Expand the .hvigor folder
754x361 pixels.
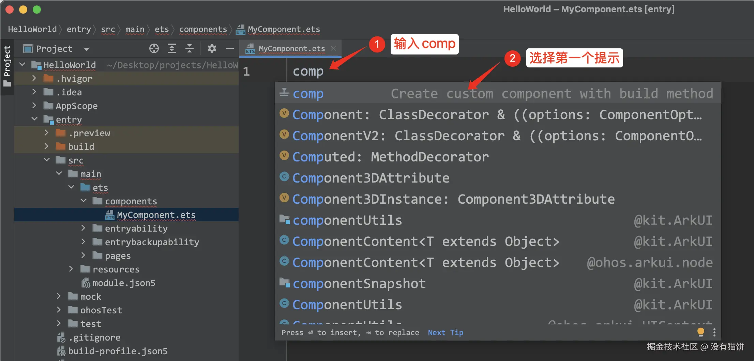[x=34, y=78]
